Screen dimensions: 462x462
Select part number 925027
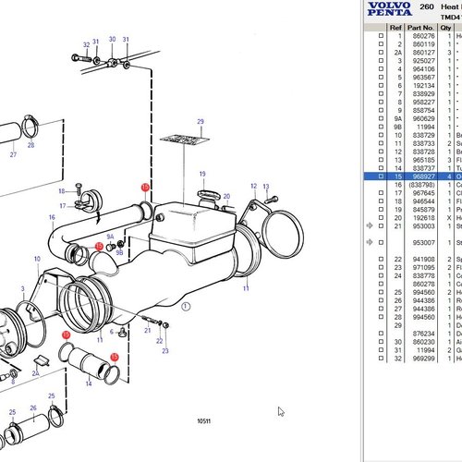(x=424, y=61)
